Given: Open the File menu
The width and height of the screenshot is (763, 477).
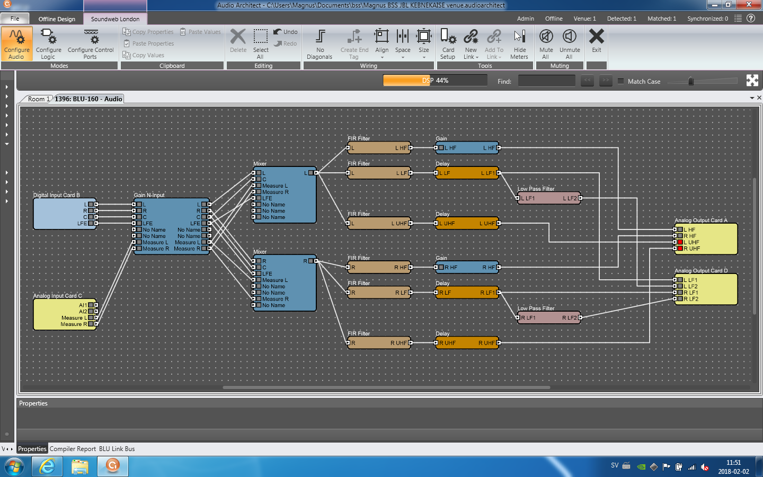Looking at the screenshot, I should [15, 19].
